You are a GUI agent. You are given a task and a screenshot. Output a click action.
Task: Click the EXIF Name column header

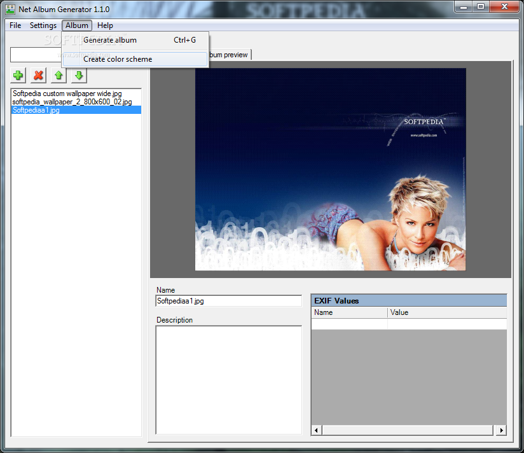[x=349, y=312]
